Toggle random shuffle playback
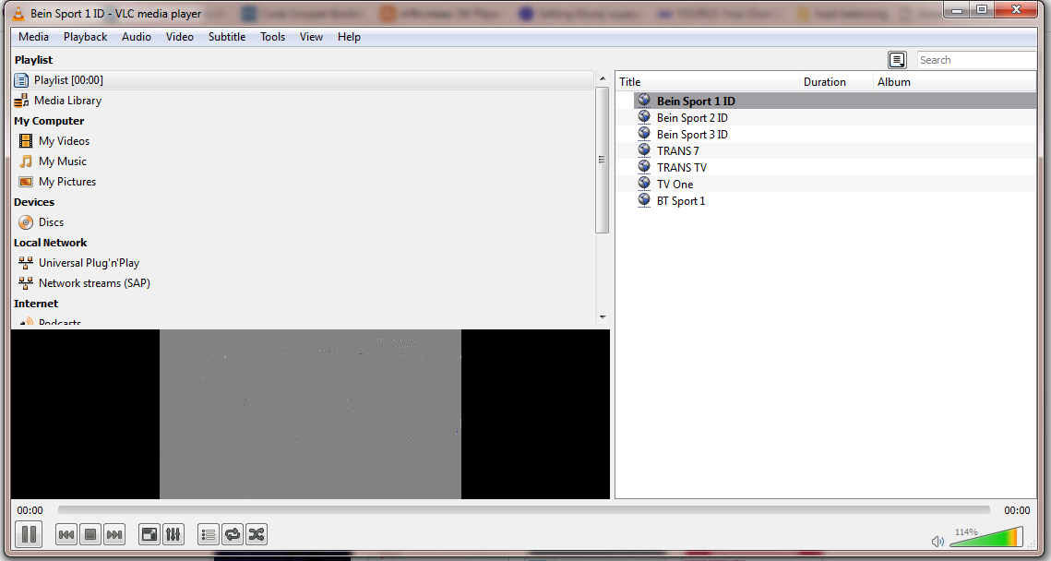This screenshot has height=561, width=1051. [257, 534]
